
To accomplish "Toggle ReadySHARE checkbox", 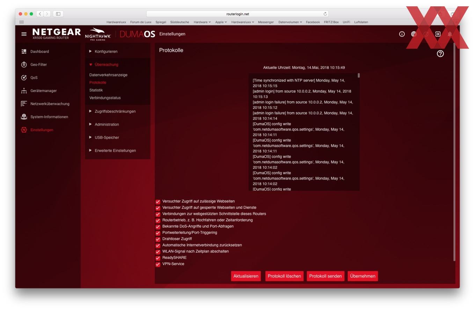I will tap(158, 258).
